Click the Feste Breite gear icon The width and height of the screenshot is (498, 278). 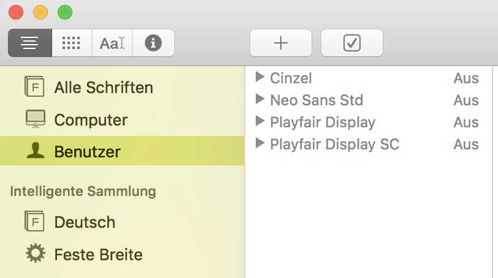point(35,253)
